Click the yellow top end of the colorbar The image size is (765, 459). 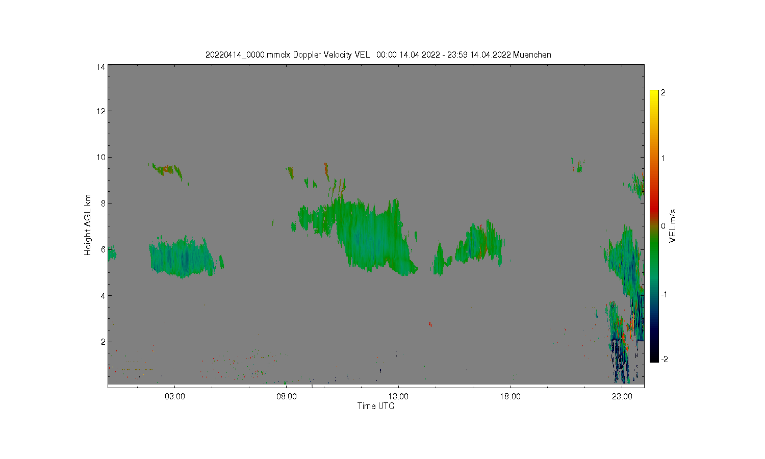coord(654,95)
